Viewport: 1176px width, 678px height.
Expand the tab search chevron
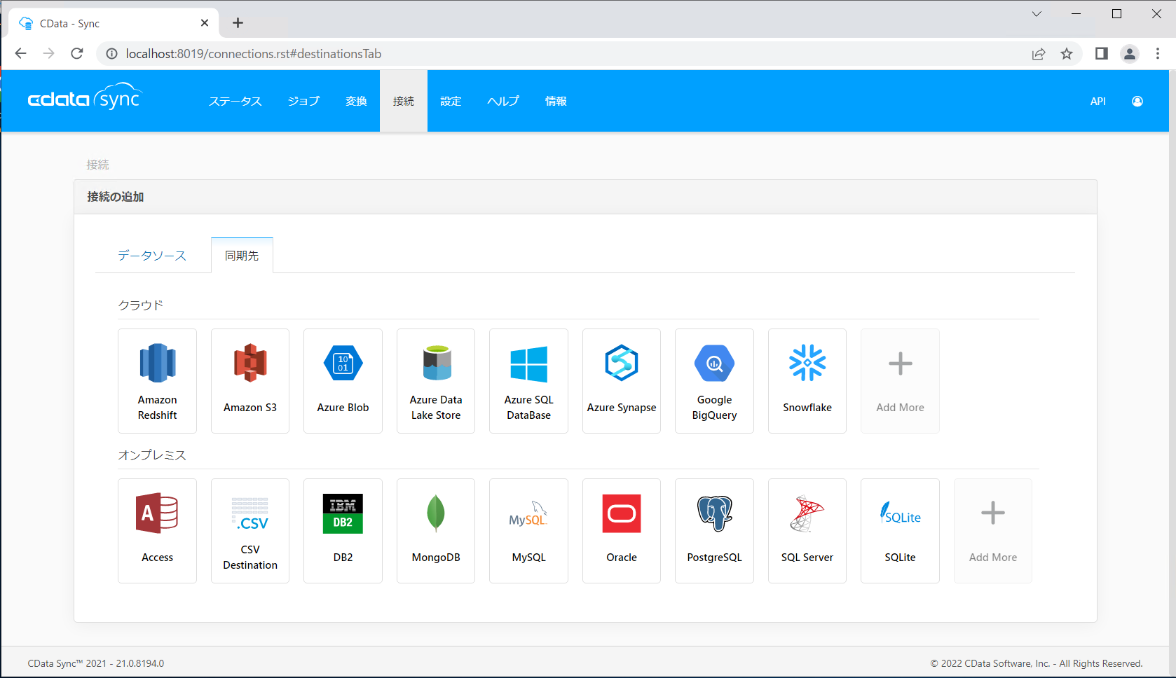pos(1037,14)
